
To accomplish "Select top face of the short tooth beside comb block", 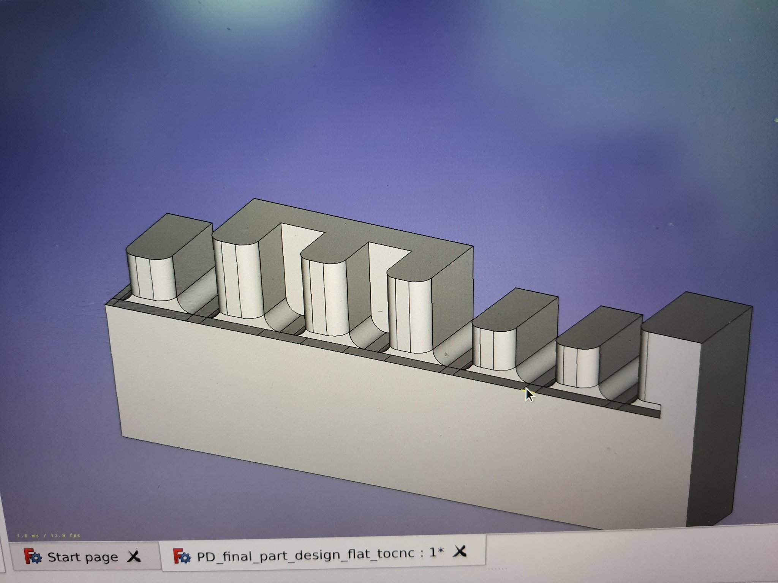I will pos(515,309).
